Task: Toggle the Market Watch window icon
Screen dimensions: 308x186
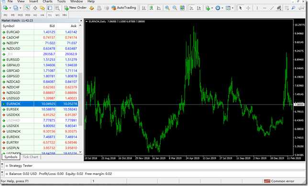Action: (x=27, y=8)
